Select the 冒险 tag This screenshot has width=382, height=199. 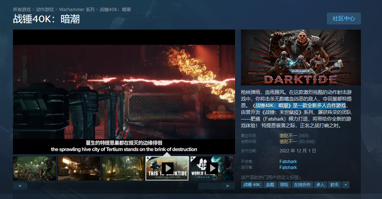(284, 185)
